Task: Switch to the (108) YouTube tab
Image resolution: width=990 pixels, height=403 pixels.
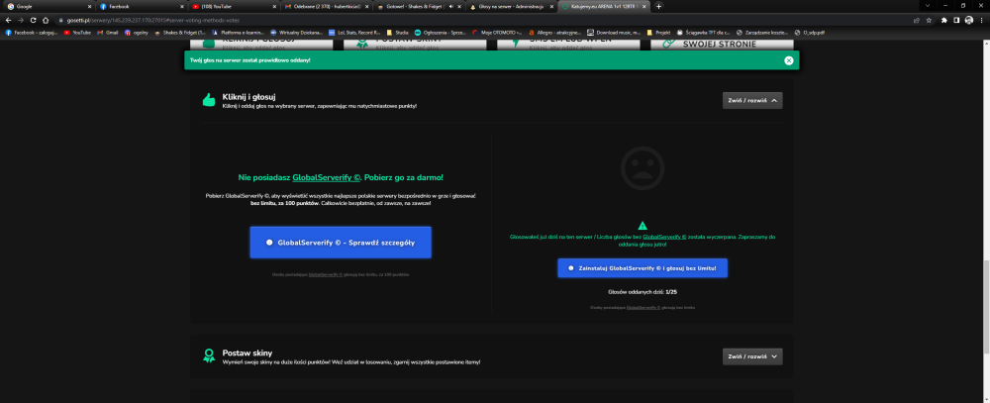Action: (x=233, y=6)
